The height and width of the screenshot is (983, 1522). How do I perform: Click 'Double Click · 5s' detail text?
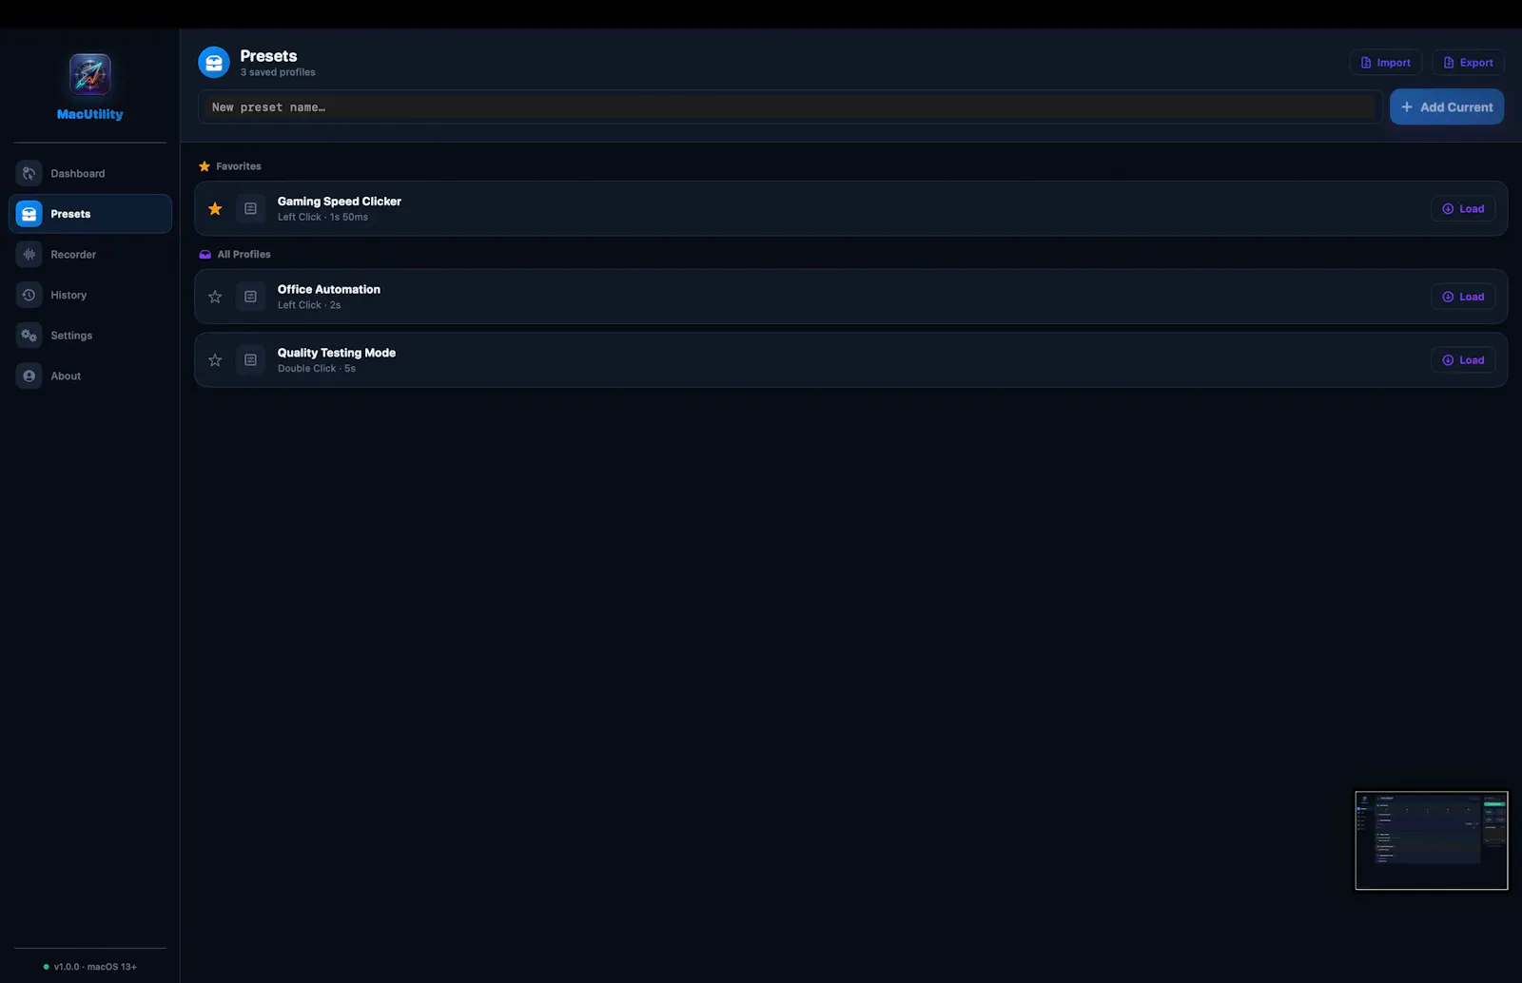coord(317,368)
